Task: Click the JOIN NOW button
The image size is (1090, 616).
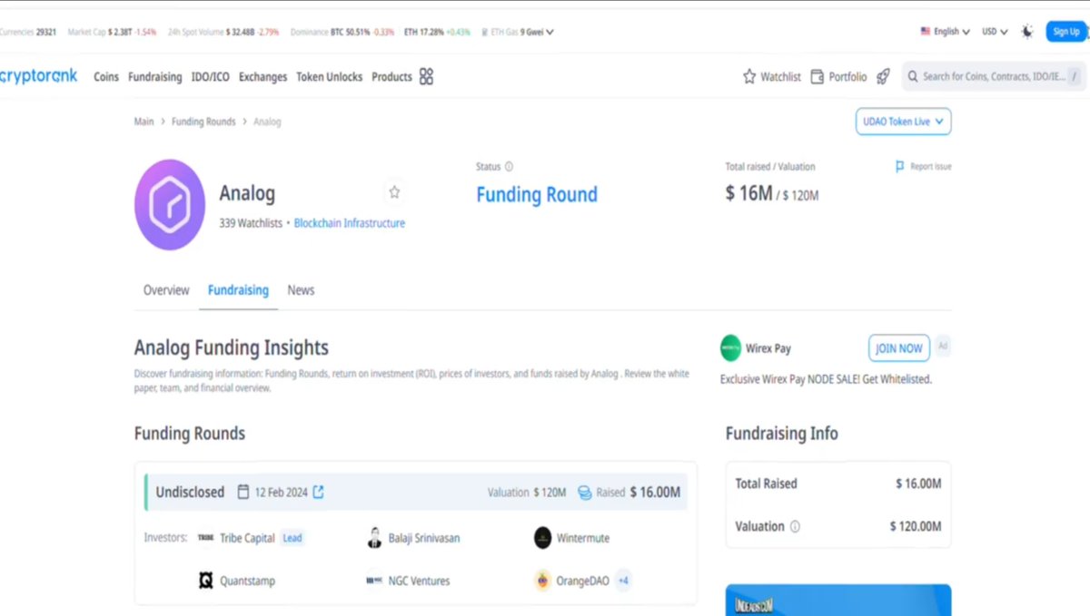Action: (x=898, y=348)
